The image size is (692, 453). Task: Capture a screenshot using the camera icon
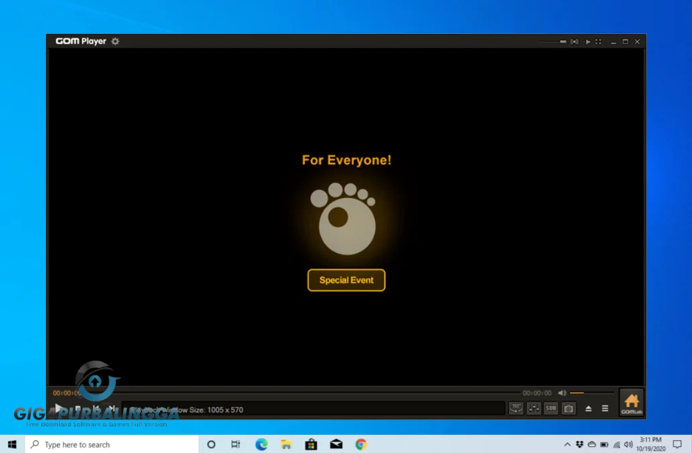click(568, 407)
